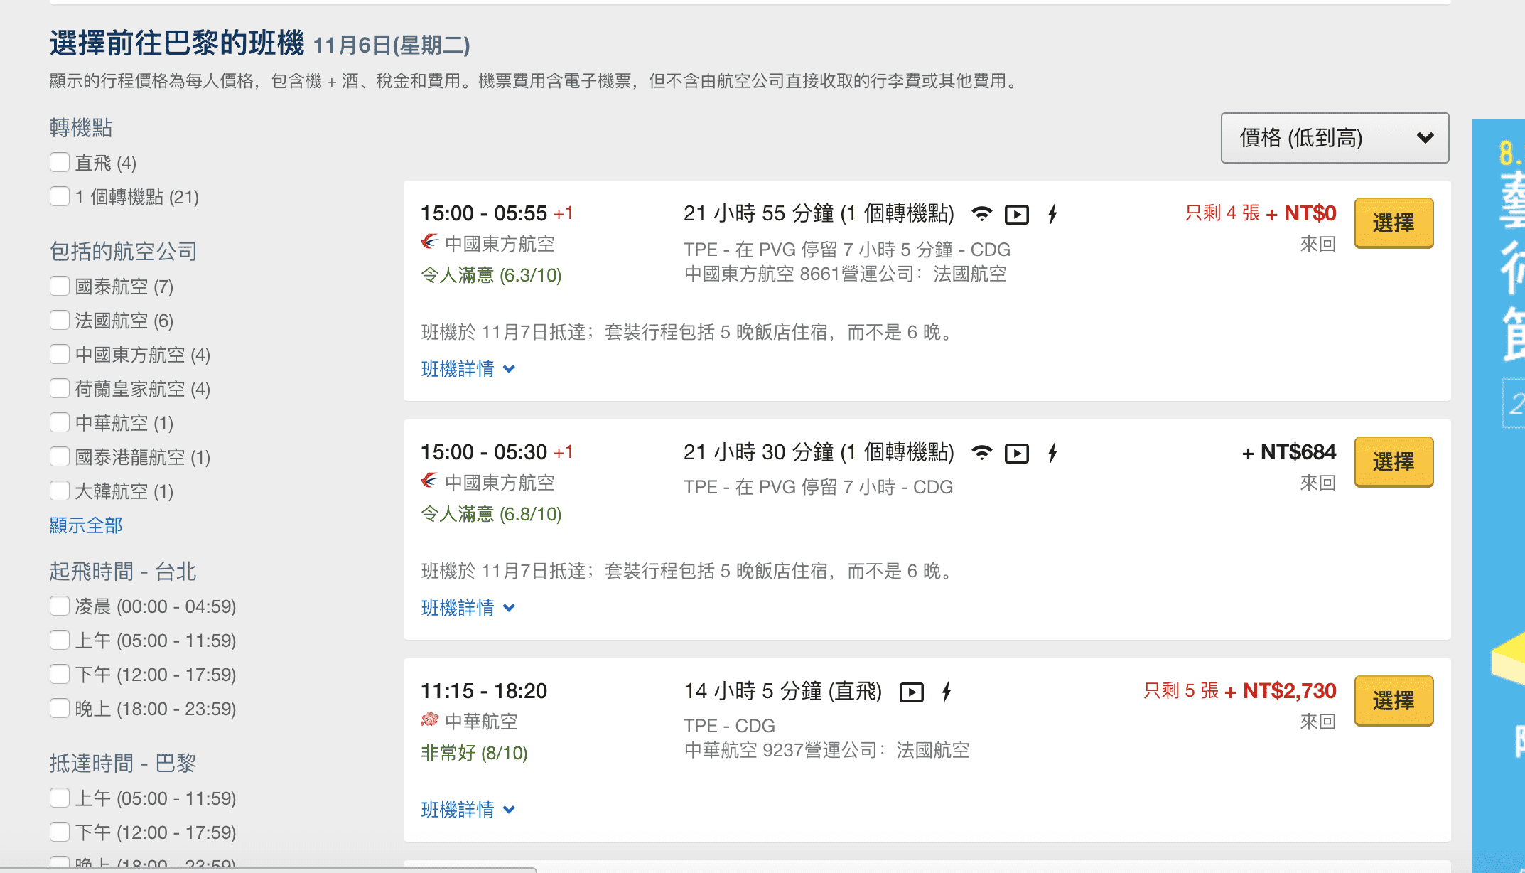Click power outlet icon on 21 小時 30 分鐘 flight
Image resolution: width=1525 pixels, height=873 pixels.
pos(1052,452)
